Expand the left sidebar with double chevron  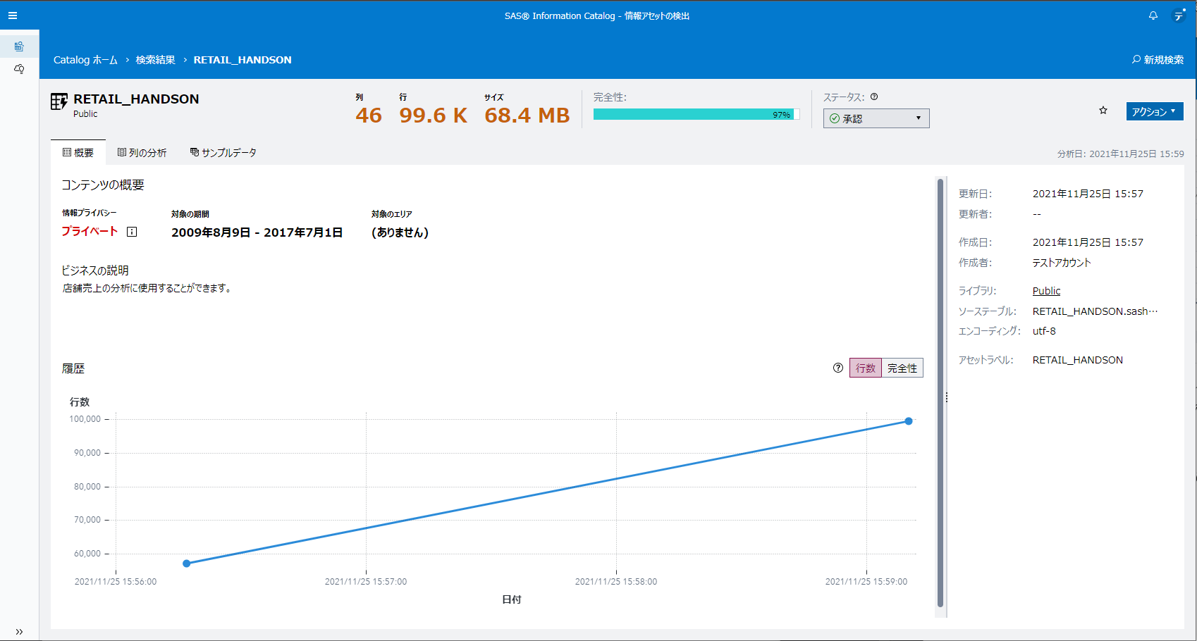[19, 632]
